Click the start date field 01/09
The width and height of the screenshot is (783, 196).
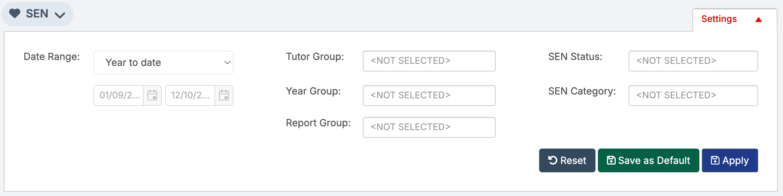click(x=119, y=95)
